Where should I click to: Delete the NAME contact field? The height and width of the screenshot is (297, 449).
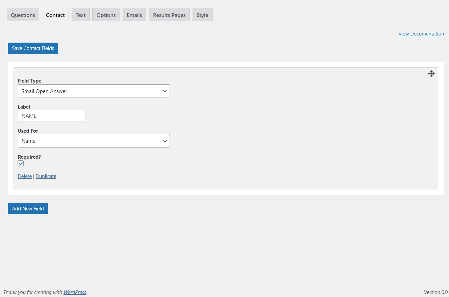click(x=25, y=176)
